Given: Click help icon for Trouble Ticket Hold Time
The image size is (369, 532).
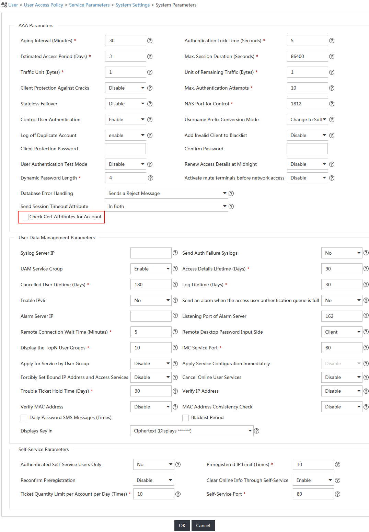Looking at the screenshot, I should [175, 391].
